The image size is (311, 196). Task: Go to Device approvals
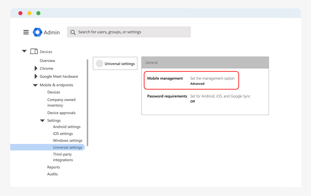coord(61,113)
